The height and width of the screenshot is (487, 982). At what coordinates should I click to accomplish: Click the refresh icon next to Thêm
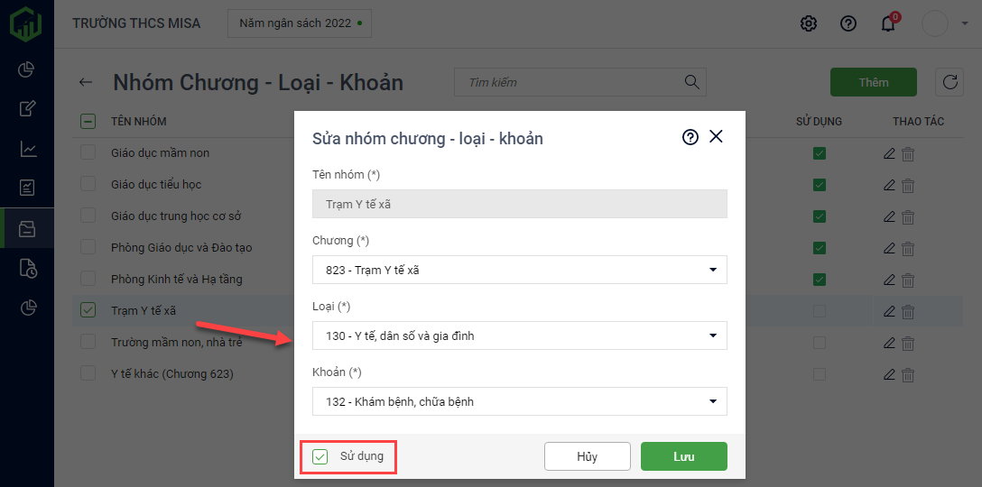pyautogui.click(x=950, y=82)
